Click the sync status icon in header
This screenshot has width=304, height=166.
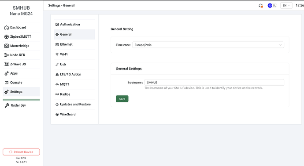[261, 6]
